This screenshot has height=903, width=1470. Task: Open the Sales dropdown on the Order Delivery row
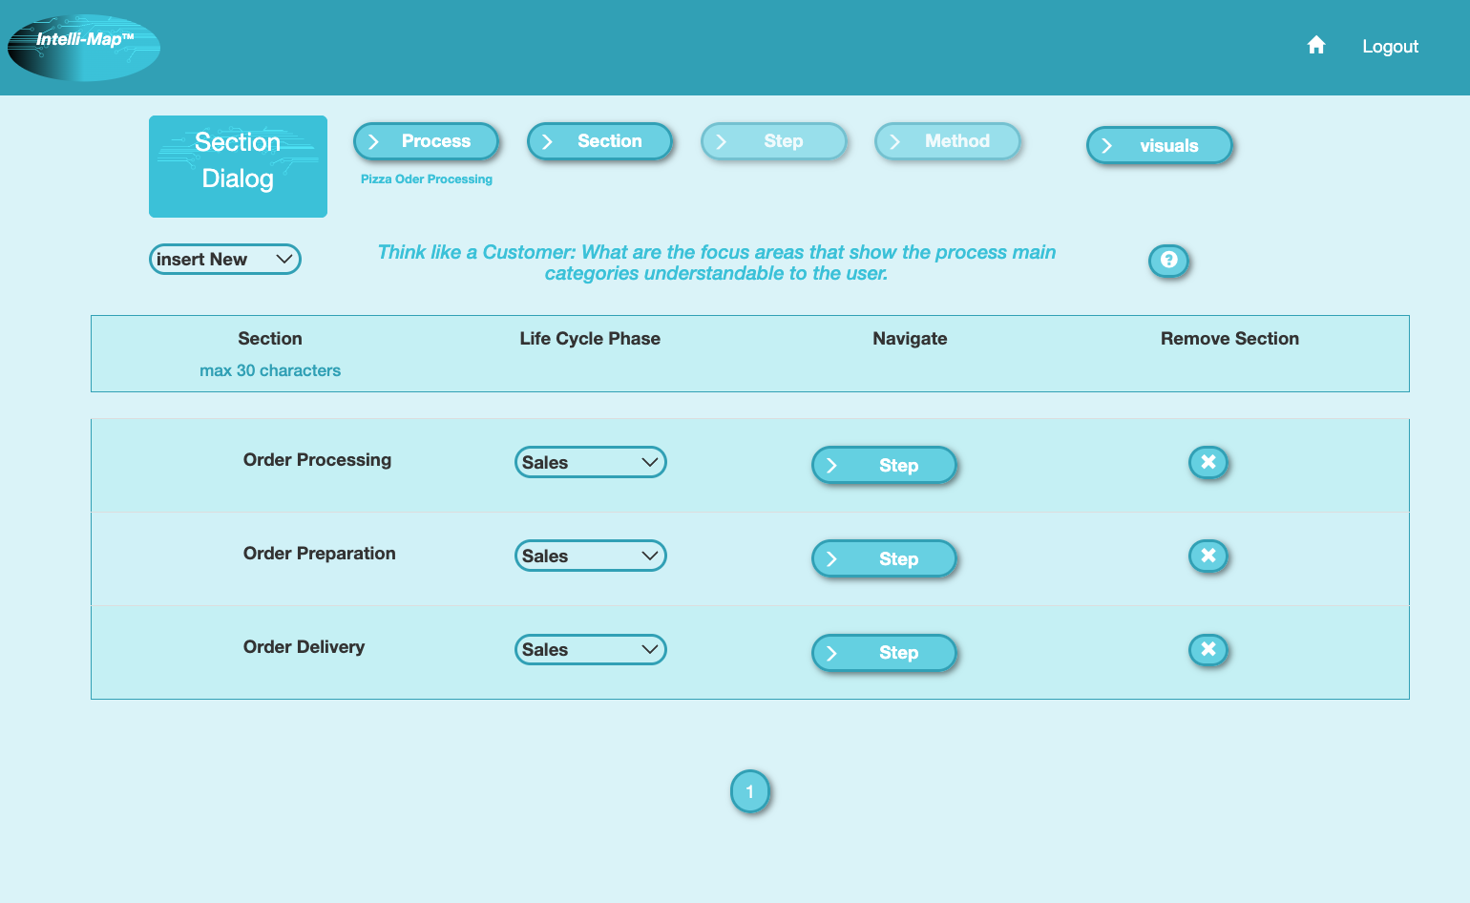(590, 649)
